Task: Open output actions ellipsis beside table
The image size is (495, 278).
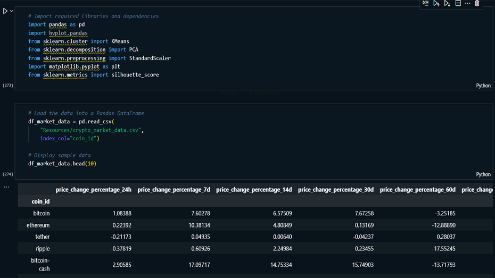Action: click(6, 187)
